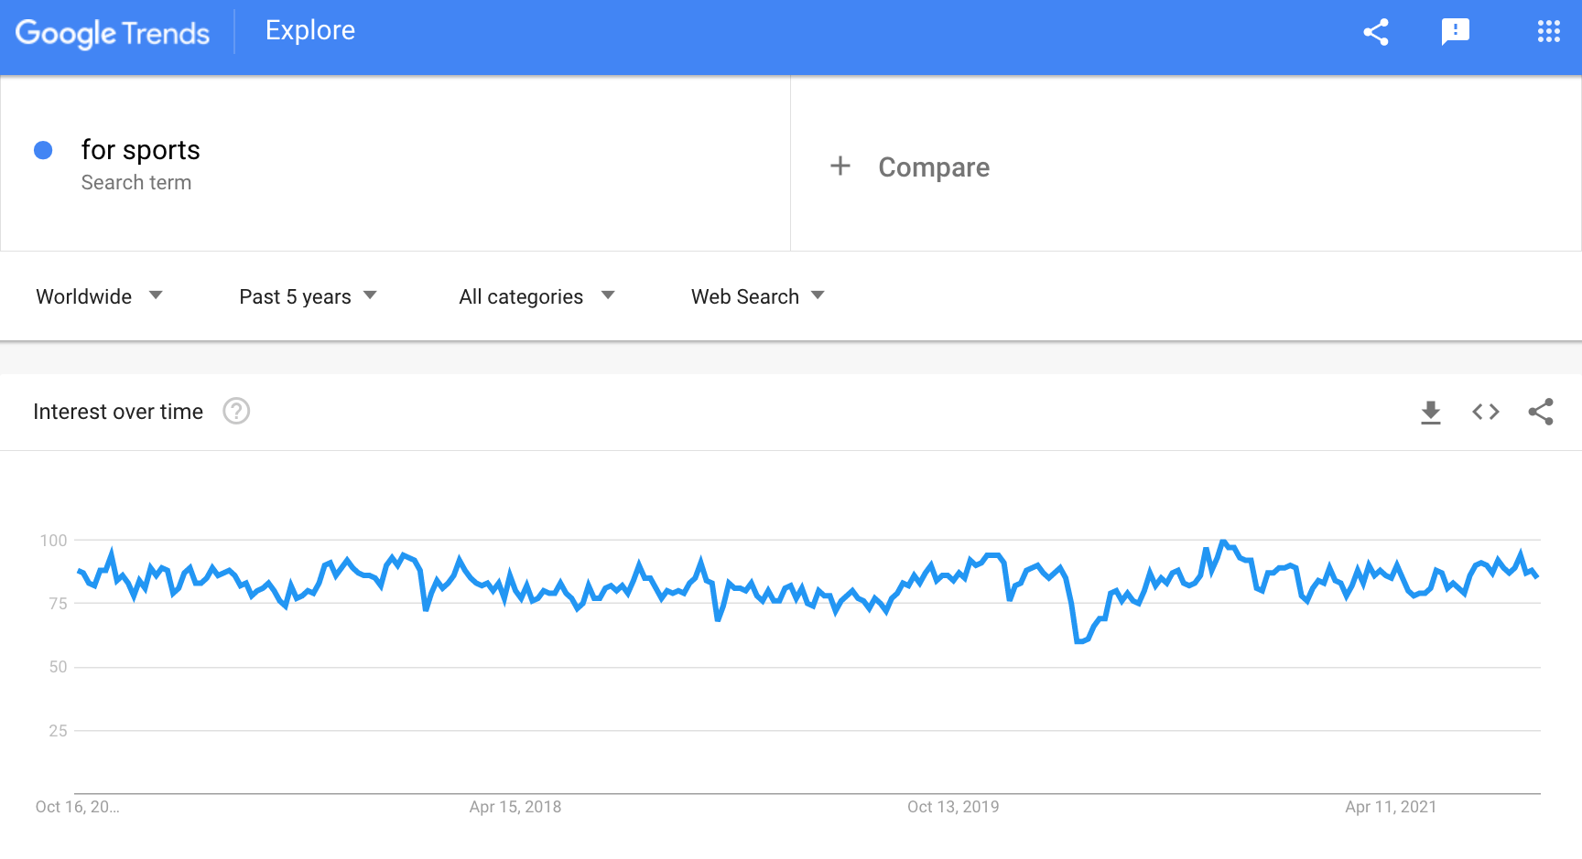Open the Past 5 years dropdown
The image size is (1582, 859).
[x=308, y=296]
